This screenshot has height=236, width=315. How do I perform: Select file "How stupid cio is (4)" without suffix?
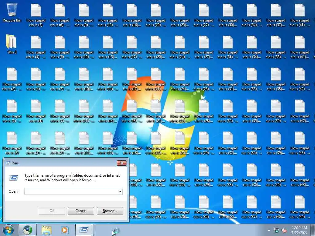pyautogui.click(x=36, y=111)
